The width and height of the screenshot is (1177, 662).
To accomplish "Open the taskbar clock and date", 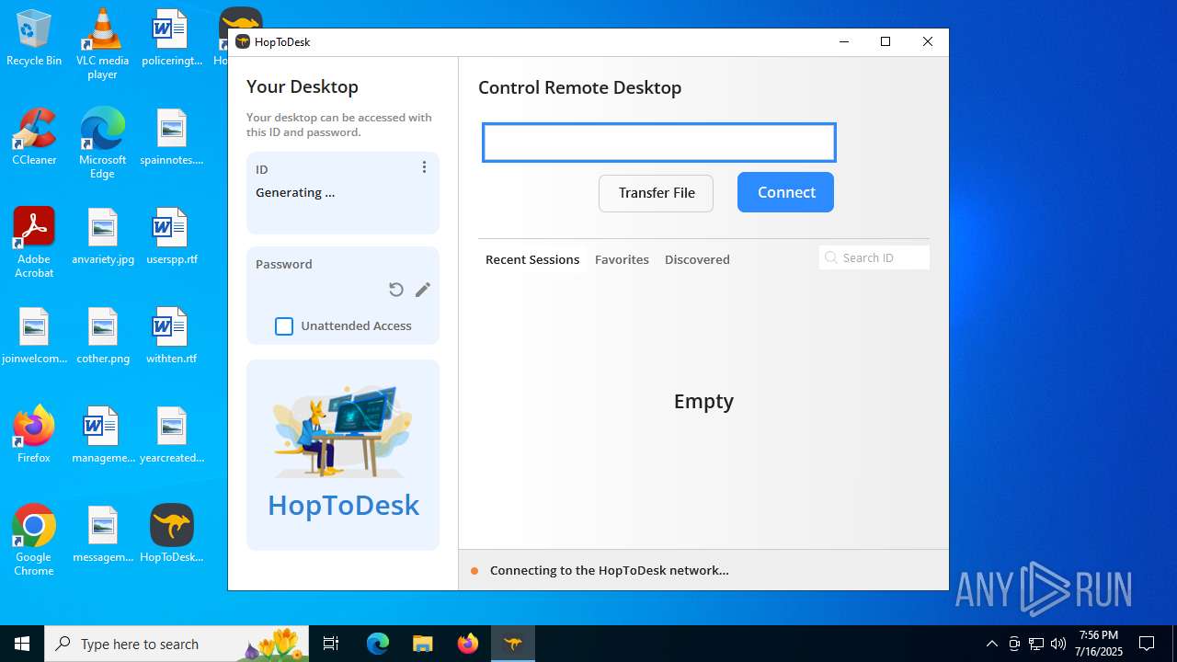I will point(1100,644).
